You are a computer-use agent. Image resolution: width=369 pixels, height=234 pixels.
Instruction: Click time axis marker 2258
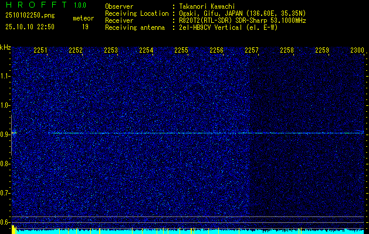(287, 50)
